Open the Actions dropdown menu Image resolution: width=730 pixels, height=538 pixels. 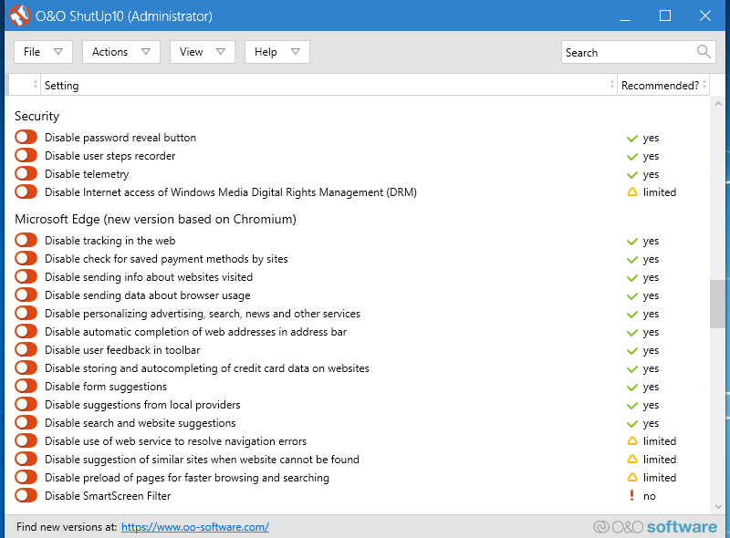(x=121, y=52)
